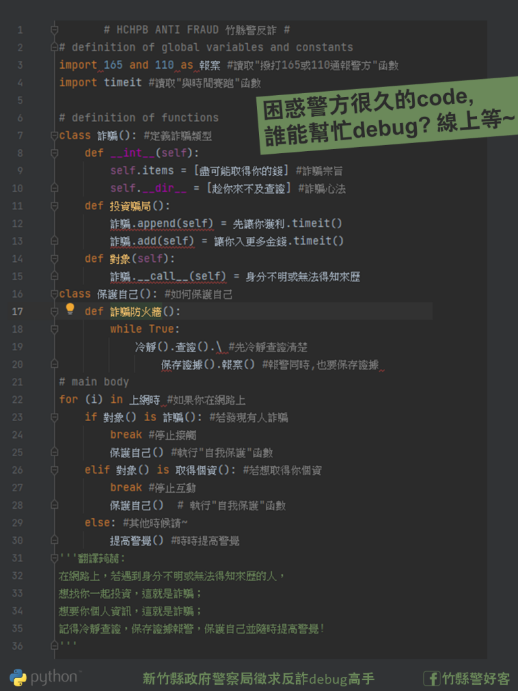
Task: Click the Facebook icon beside 竹縣警好客
Action: click(432, 678)
